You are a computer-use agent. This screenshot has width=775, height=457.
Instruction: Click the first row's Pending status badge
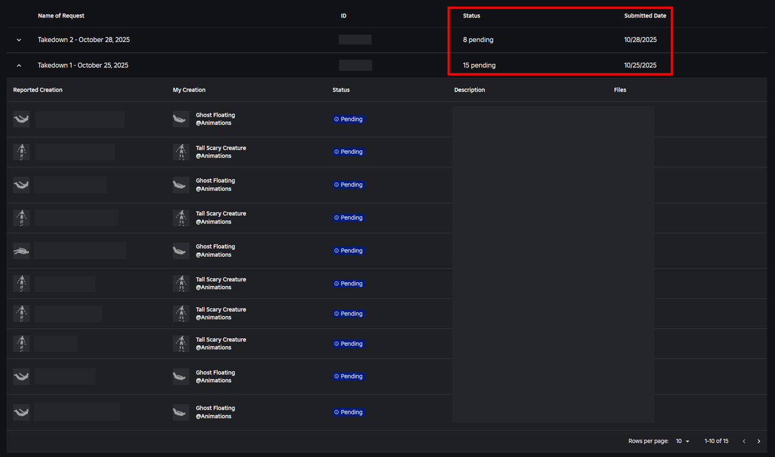pyautogui.click(x=349, y=119)
